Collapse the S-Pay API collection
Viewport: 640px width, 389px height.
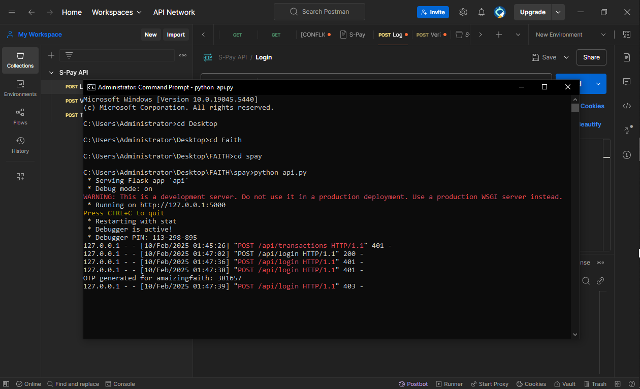(x=51, y=73)
